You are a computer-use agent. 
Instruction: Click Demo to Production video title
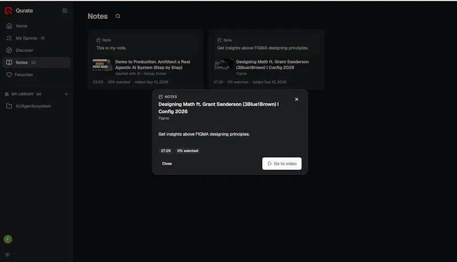click(153, 65)
